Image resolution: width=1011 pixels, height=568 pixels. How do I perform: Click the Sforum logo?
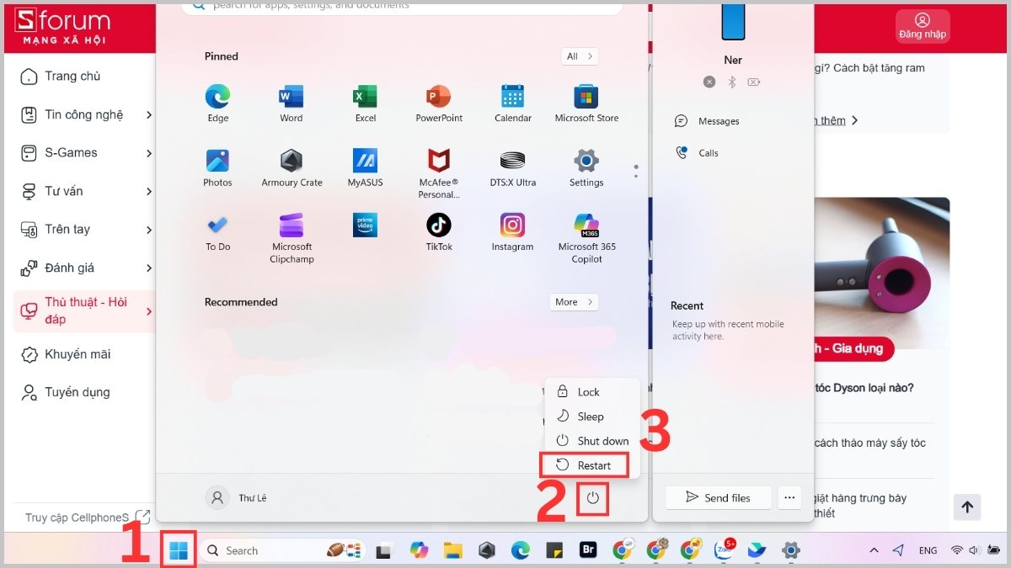pos(62,27)
